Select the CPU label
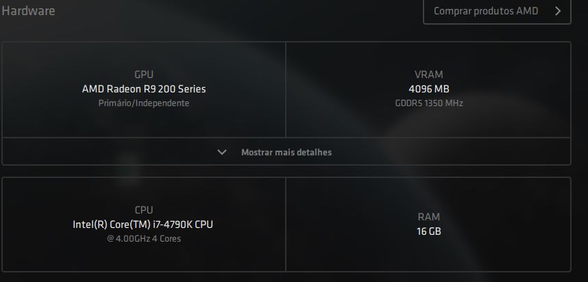 pos(144,209)
